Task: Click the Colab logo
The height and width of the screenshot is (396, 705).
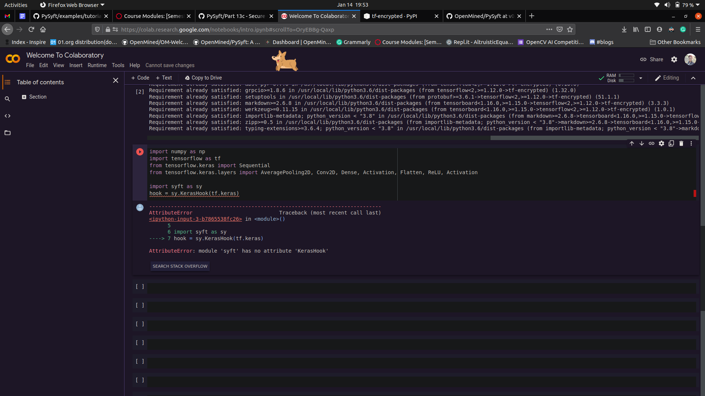Action: coord(13,59)
